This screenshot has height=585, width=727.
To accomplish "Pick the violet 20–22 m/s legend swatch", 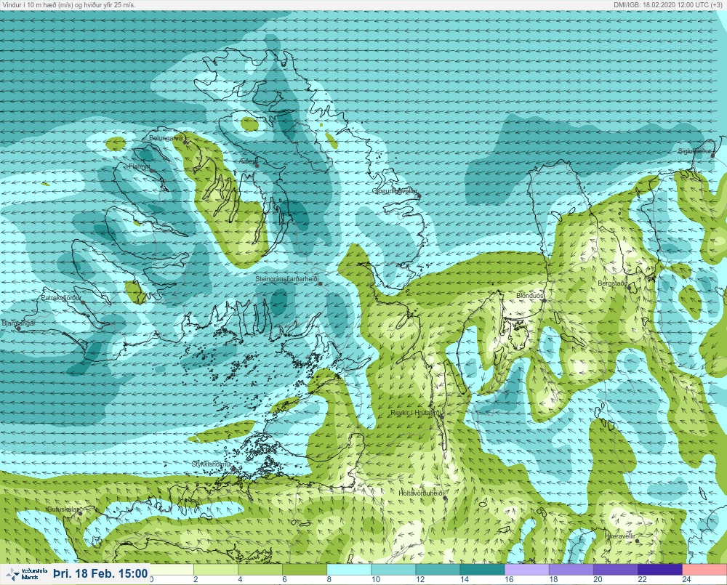I will pos(616,569).
